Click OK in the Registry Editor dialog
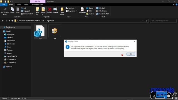Screen dimensions: 178x100 131,54
